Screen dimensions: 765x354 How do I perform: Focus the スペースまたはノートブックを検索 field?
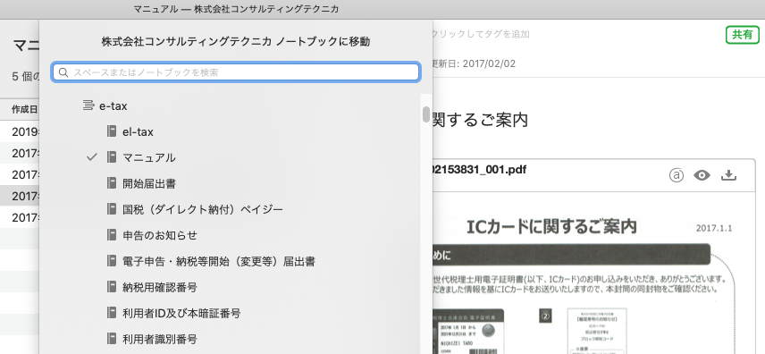coord(236,72)
